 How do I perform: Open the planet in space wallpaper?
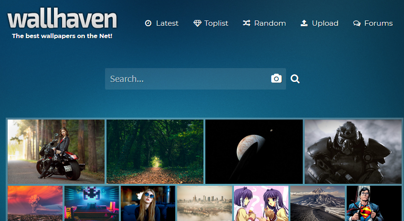[x=254, y=151]
